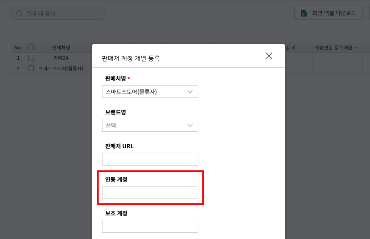The height and width of the screenshot is (239, 370).
Task: Click the Excel icon on download button
Action: [x=304, y=13]
